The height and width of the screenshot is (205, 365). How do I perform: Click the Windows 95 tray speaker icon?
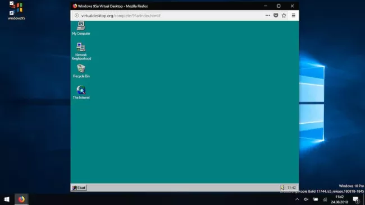(283, 188)
